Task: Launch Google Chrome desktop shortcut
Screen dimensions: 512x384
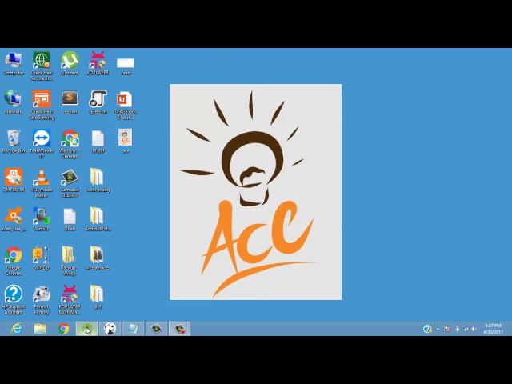Action: pyautogui.click(x=14, y=261)
